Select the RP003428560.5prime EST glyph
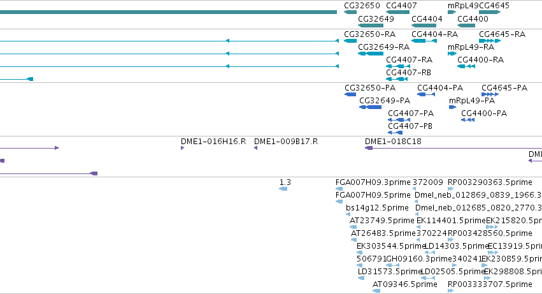Screen dimensions: 542x294 click(x=450, y=240)
